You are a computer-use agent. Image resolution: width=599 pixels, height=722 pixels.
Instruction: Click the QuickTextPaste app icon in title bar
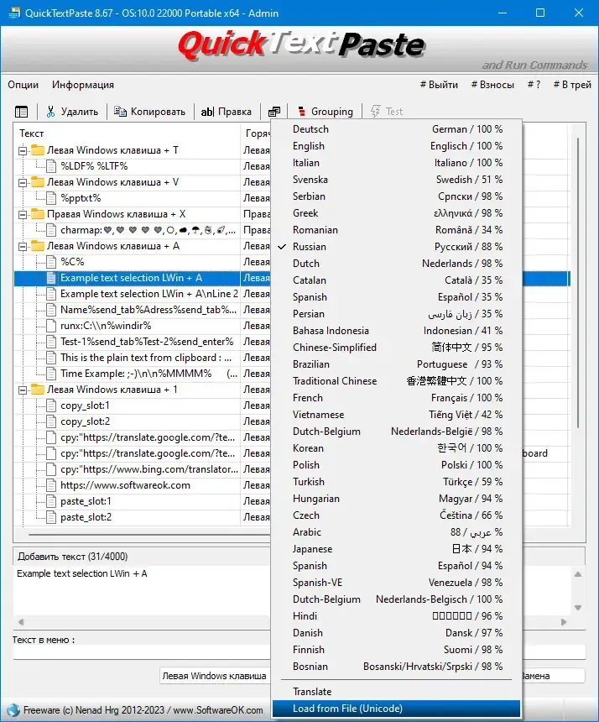point(14,13)
